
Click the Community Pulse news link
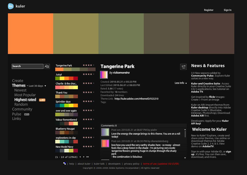click(202, 76)
